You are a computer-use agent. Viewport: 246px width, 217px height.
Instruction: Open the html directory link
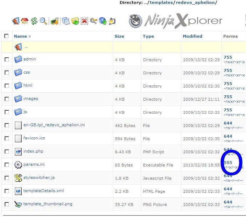[x=28, y=85]
